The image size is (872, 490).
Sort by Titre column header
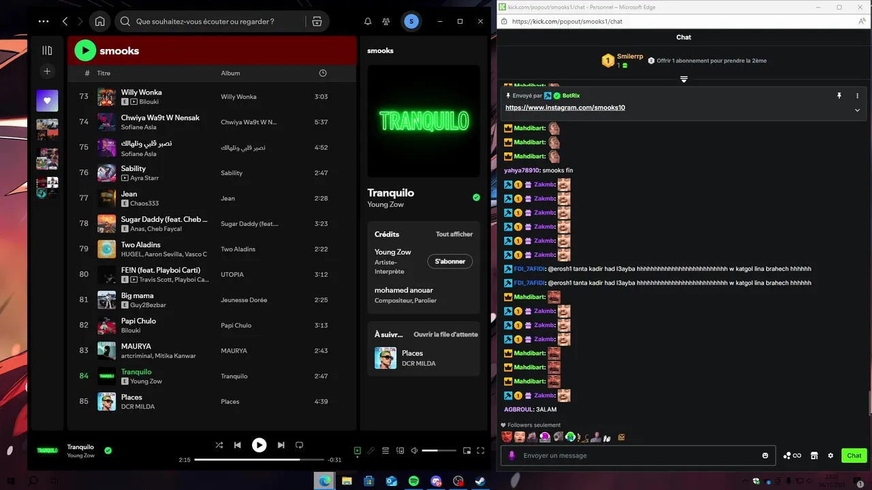click(x=104, y=73)
